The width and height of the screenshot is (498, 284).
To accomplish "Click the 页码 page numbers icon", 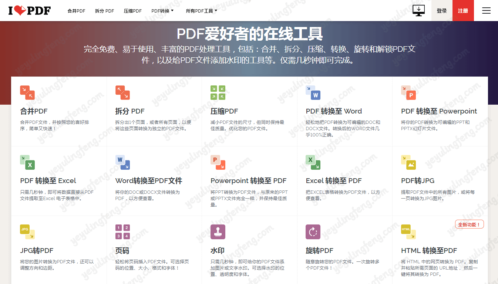I will click(x=122, y=232).
